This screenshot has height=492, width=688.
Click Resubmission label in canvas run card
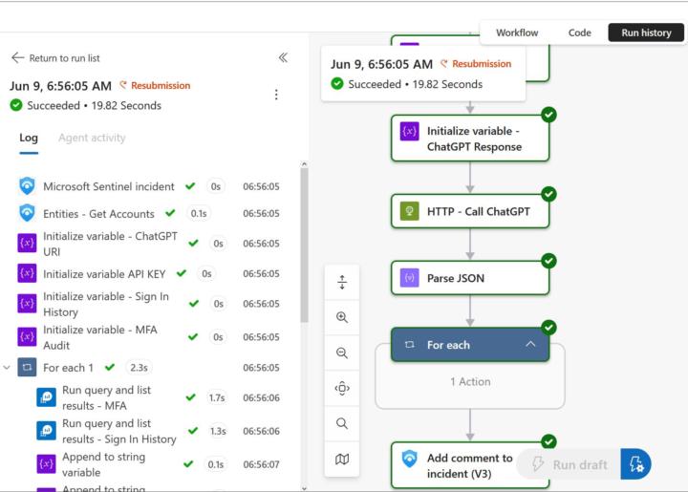tap(482, 64)
